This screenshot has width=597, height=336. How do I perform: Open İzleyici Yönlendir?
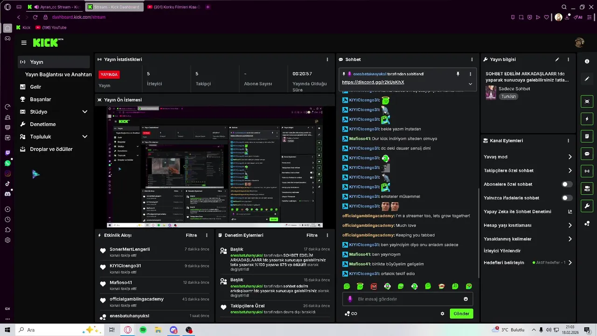tap(502, 251)
